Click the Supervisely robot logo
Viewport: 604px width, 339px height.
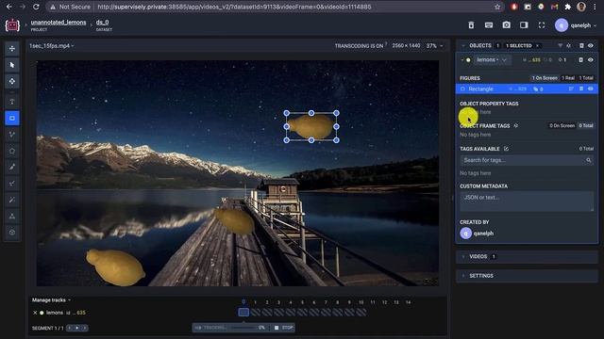point(12,25)
